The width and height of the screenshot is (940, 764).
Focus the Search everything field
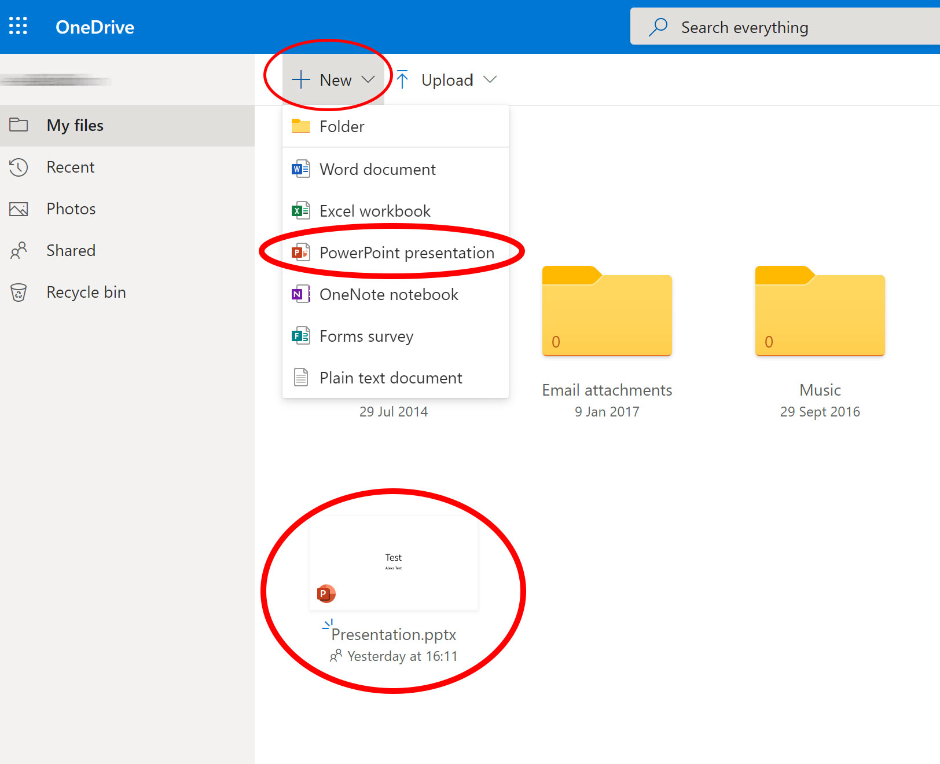785,26
